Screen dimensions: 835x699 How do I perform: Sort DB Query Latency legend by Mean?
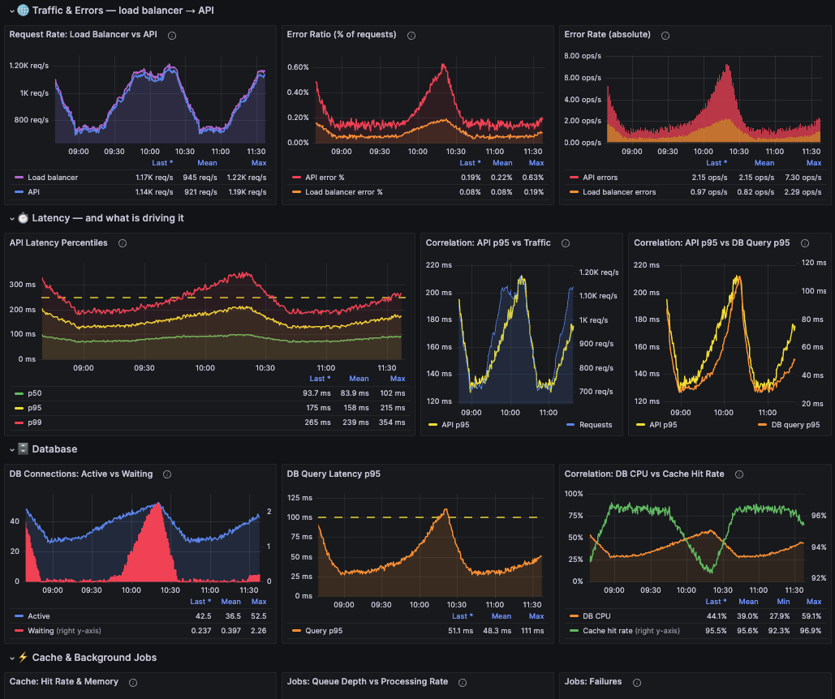(x=501, y=616)
